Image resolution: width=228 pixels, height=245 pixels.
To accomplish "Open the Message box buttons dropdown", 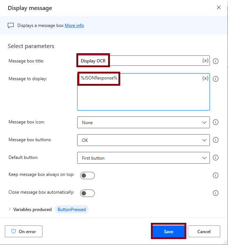I will point(143,140).
